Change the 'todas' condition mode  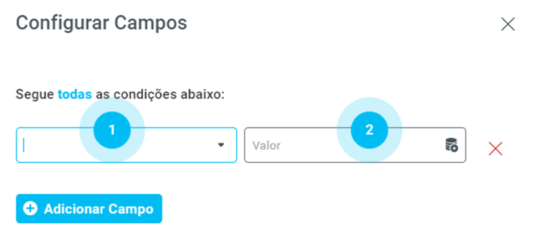75,94
